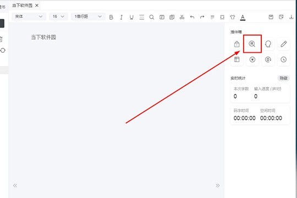Screen dimensions: 297x198
Task: Click the download arrow icon at toolbar end
Action: tap(291, 17)
